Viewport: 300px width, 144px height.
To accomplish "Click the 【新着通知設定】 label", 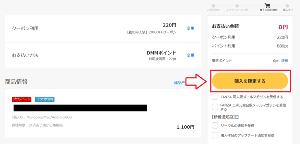I will click(225, 117).
